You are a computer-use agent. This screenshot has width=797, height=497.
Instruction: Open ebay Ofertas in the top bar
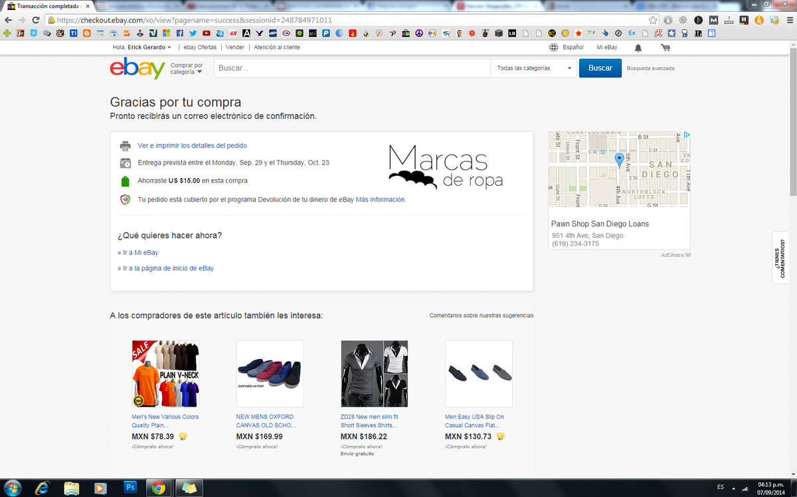click(200, 47)
